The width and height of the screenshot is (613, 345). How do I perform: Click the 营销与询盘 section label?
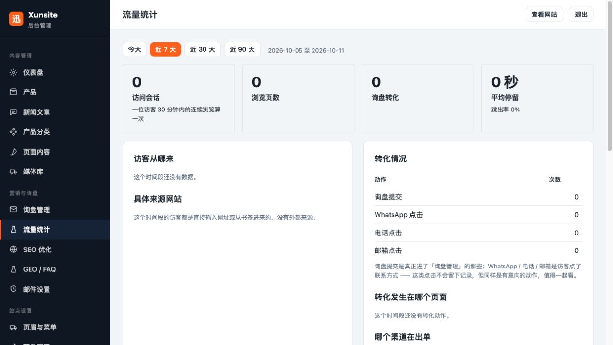click(x=23, y=193)
